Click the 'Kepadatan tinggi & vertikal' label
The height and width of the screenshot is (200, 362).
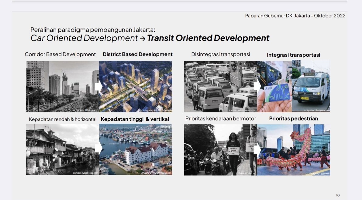[135, 119]
